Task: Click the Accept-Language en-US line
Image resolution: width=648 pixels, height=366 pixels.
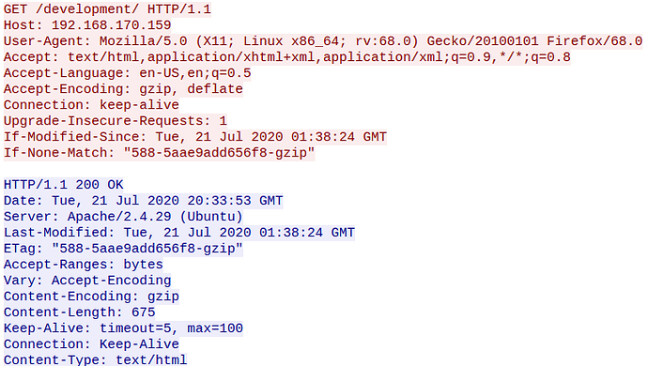Action: click(x=128, y=73)
